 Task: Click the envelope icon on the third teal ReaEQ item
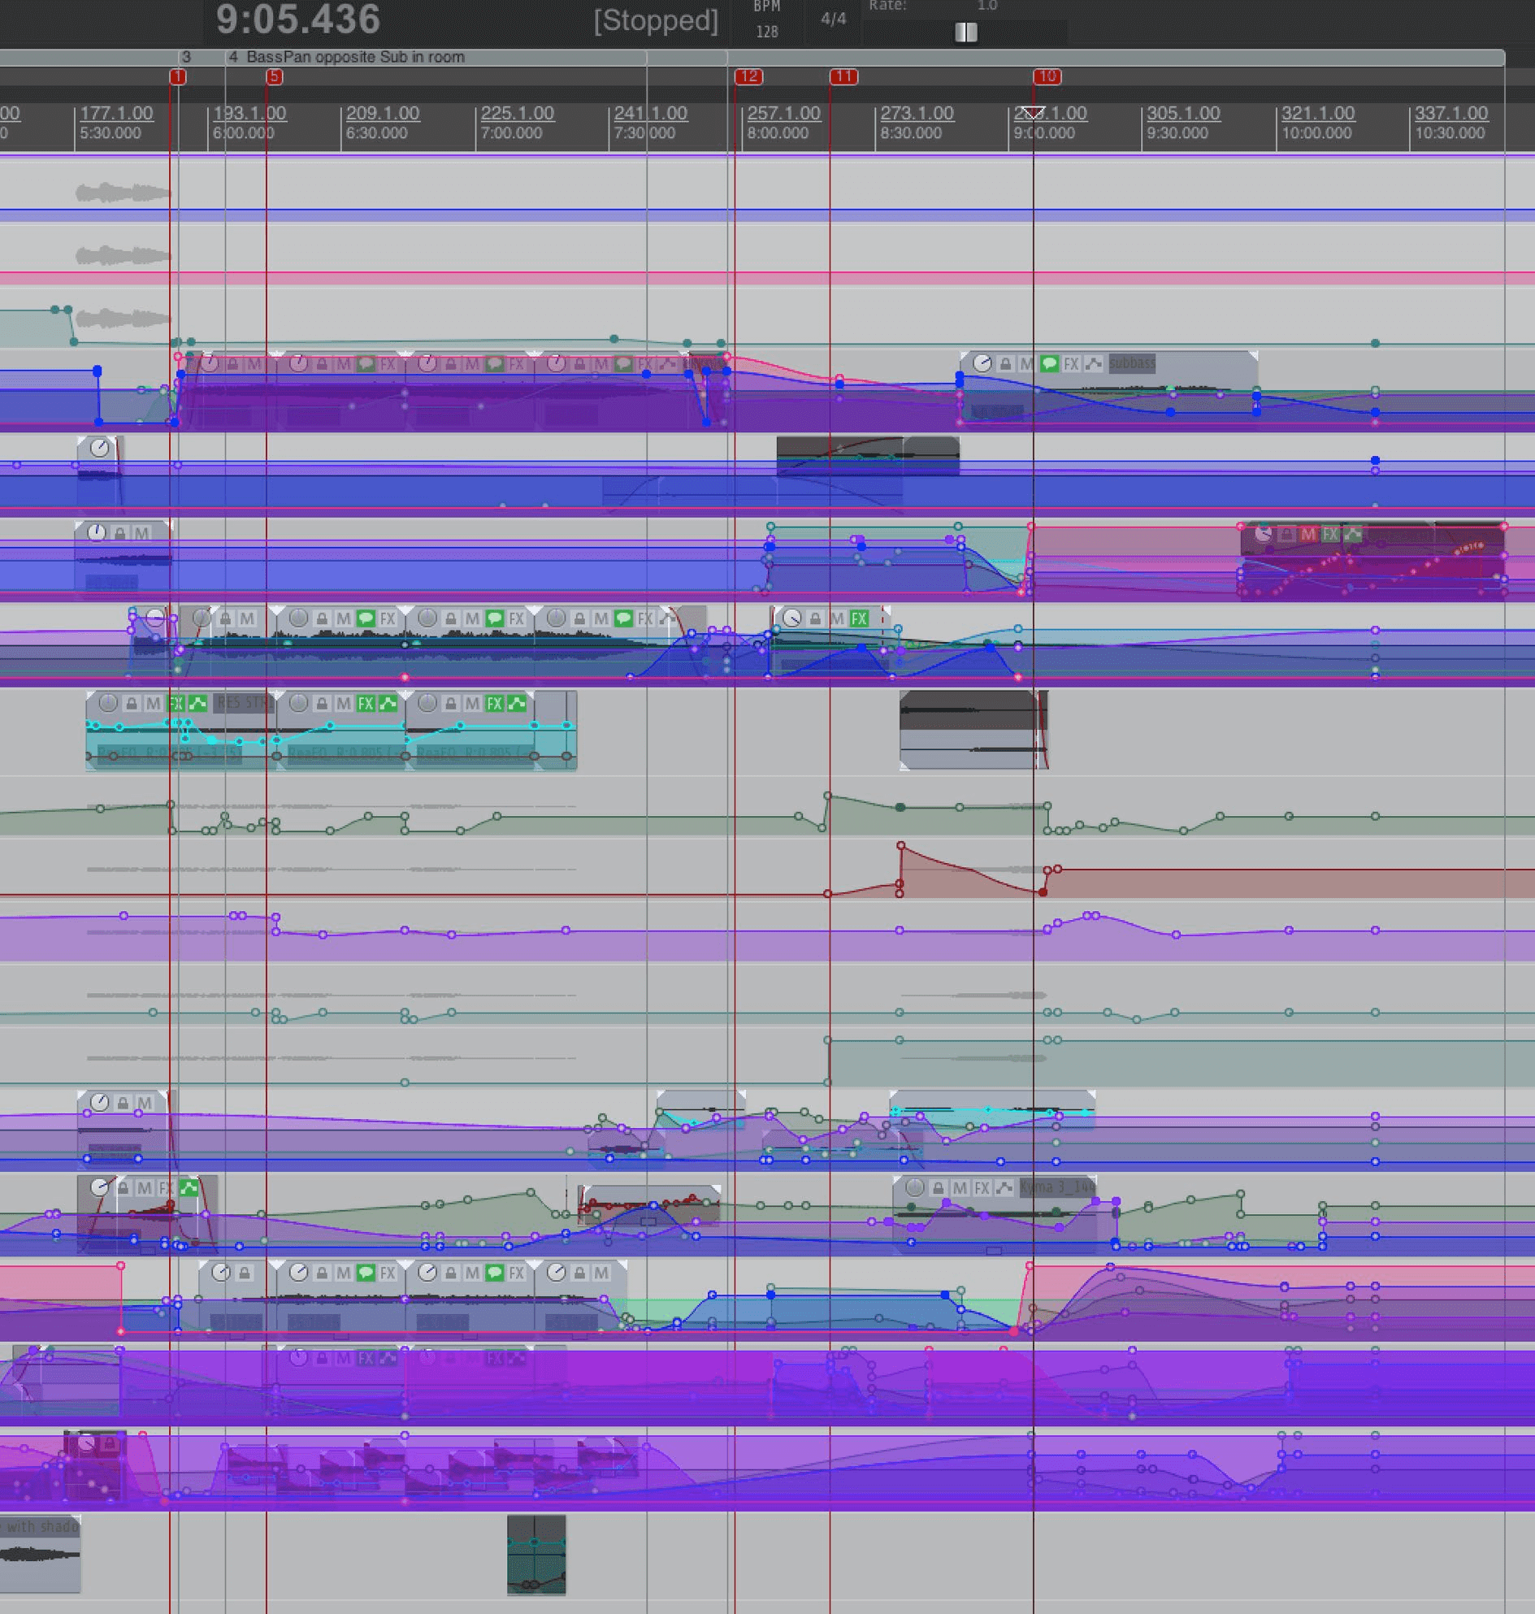516,703
